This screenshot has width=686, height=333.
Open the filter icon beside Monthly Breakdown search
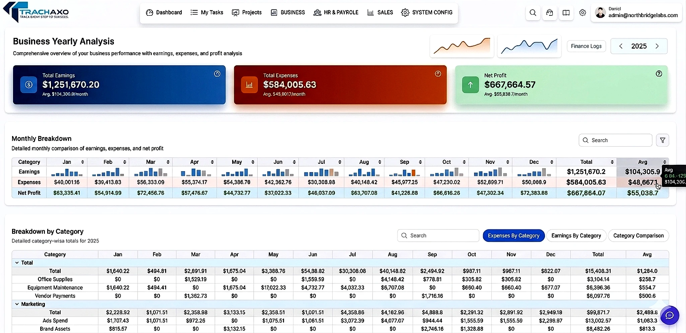pos(663,140)
